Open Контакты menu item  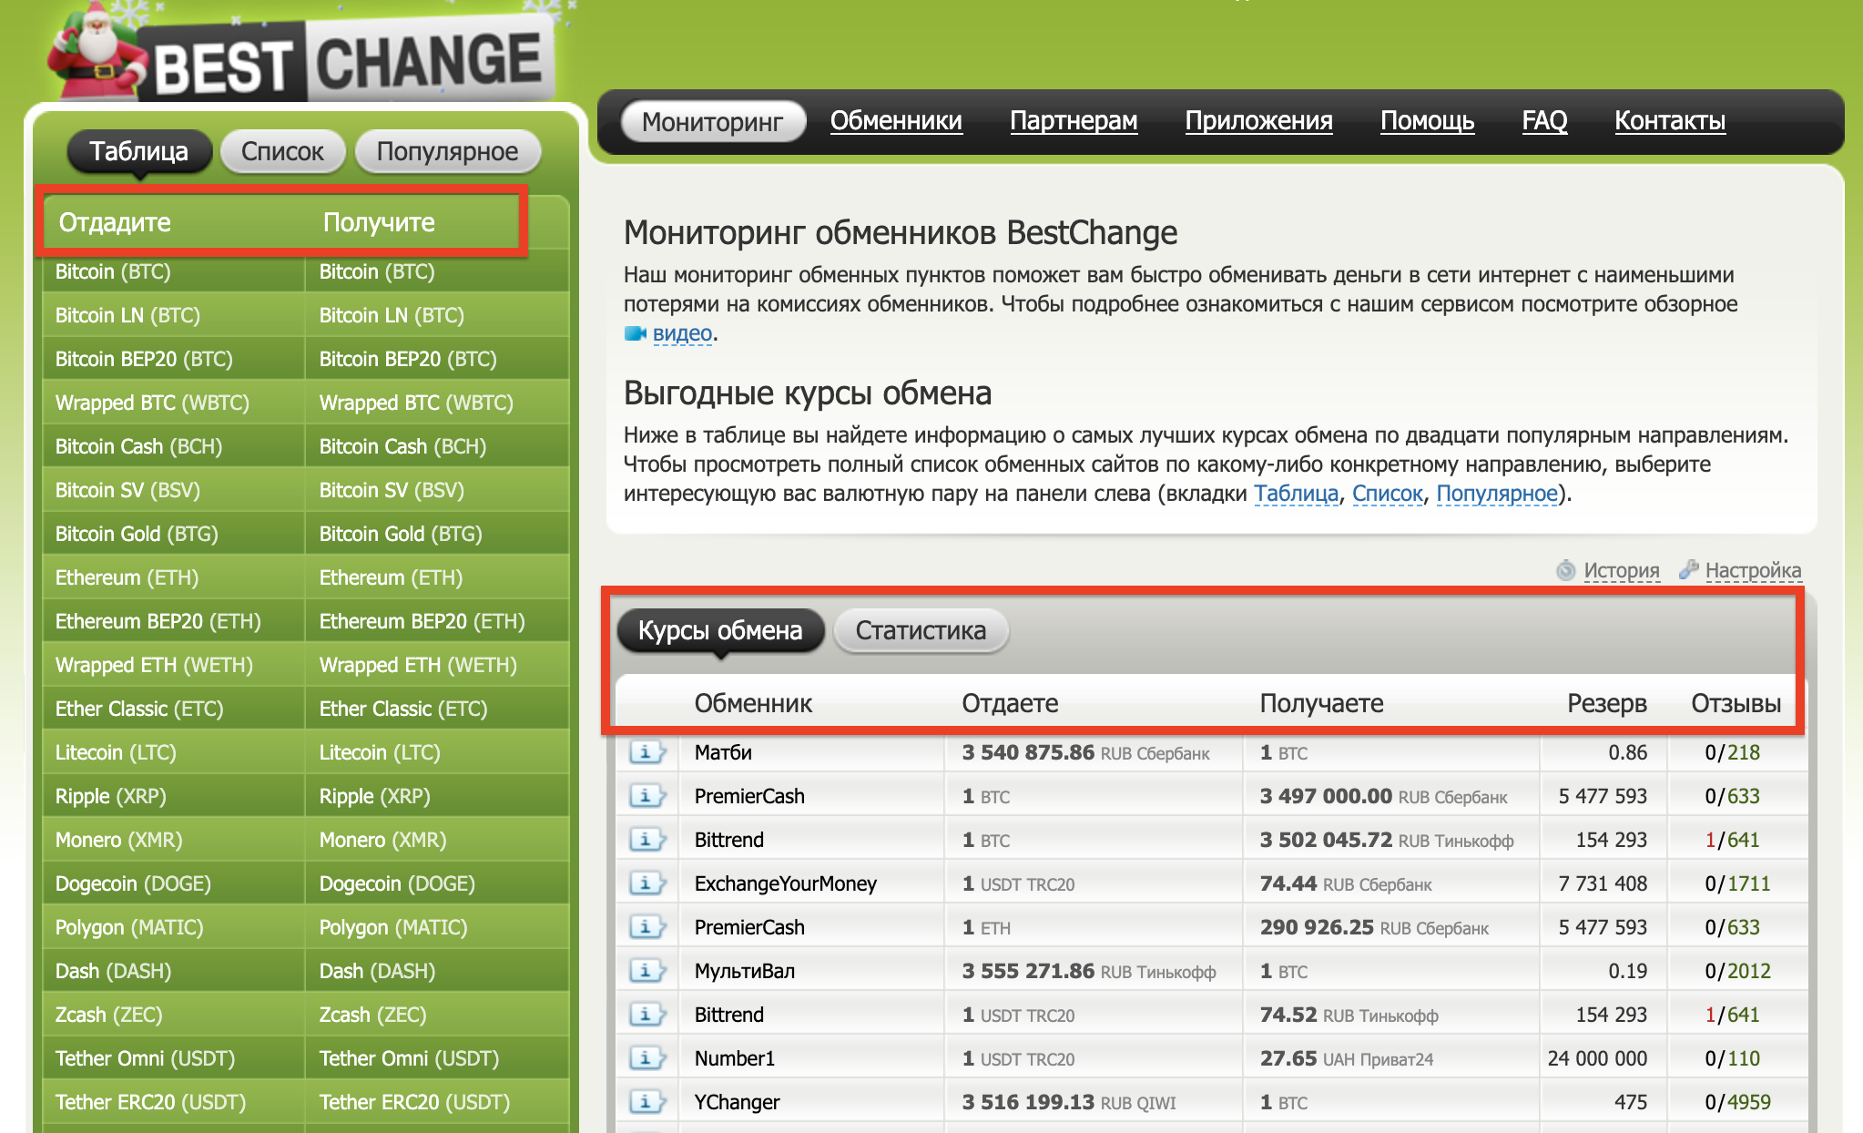click(x=1670, y=120)
